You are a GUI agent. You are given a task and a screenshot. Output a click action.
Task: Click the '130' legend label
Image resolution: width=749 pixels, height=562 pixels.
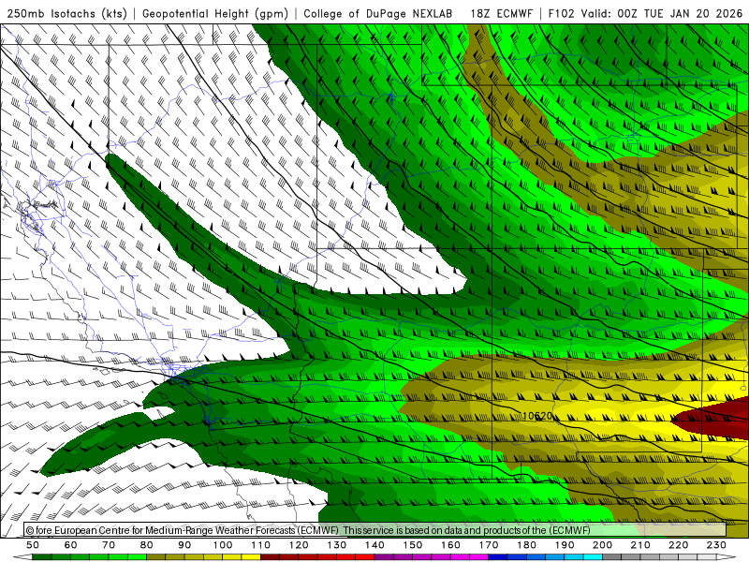point(337,545)
